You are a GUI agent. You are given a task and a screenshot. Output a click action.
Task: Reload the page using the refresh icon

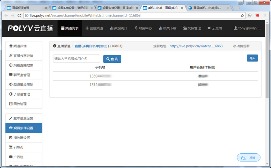point(19,15)
